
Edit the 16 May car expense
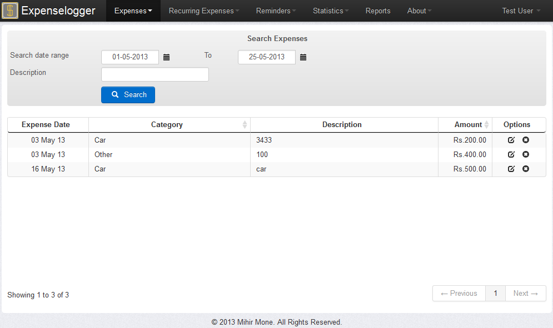tap(511, 169)
